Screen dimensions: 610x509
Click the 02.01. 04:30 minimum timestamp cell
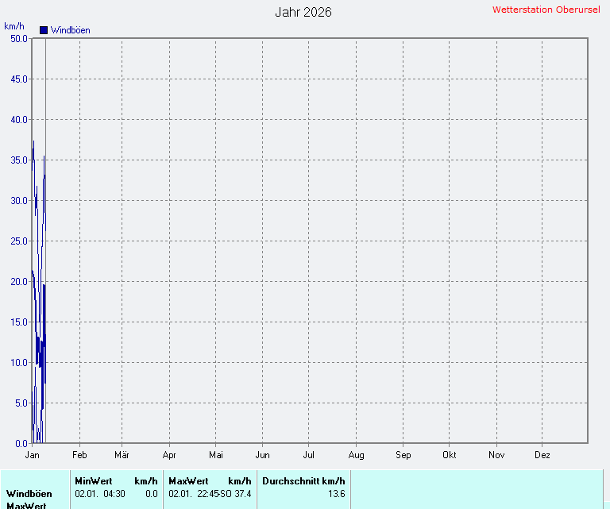pyautogui.click(x=99, y=494)
